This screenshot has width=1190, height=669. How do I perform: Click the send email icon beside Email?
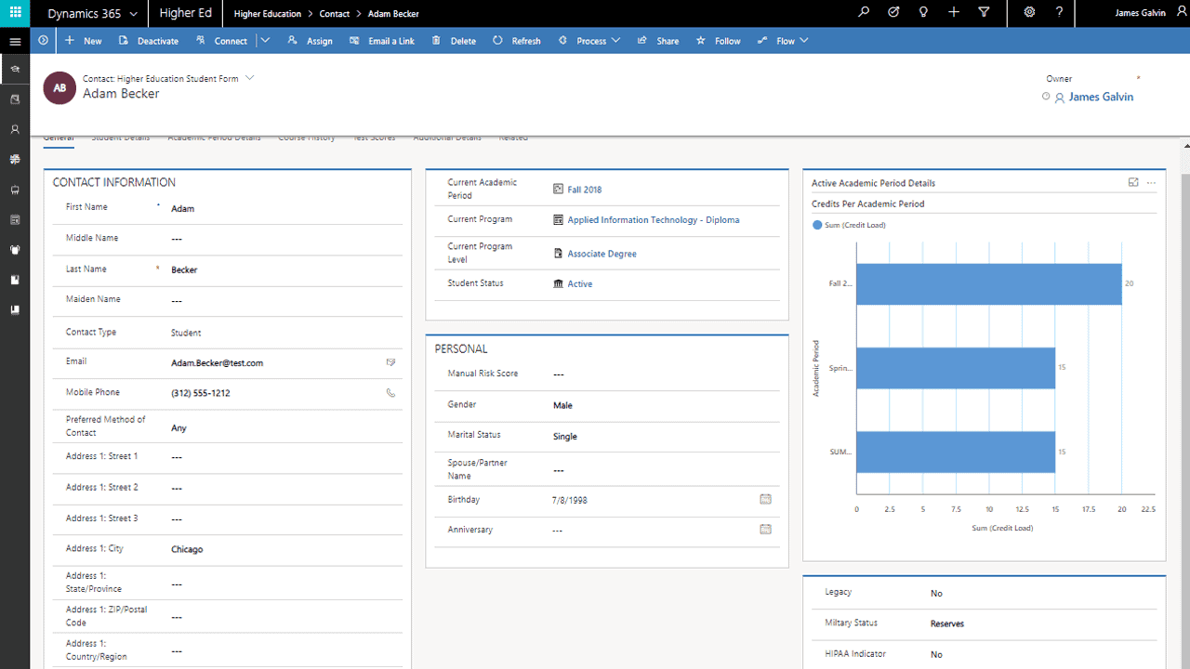[390, 362]
